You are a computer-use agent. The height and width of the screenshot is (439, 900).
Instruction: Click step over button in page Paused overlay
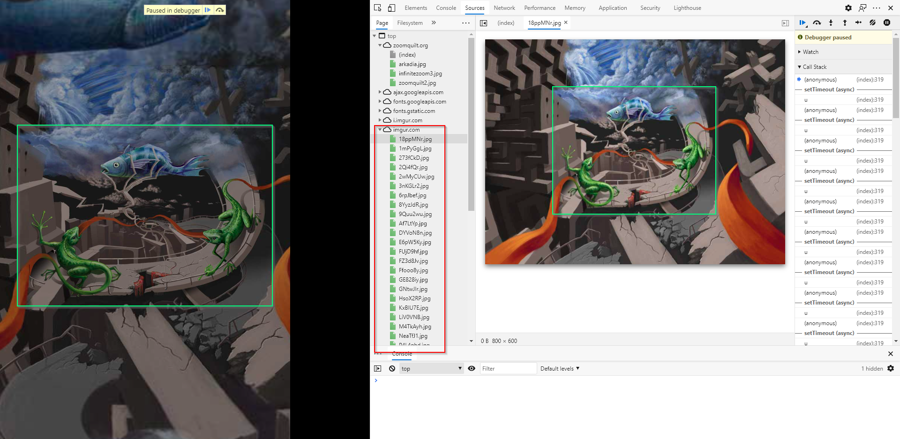[219, 10]
